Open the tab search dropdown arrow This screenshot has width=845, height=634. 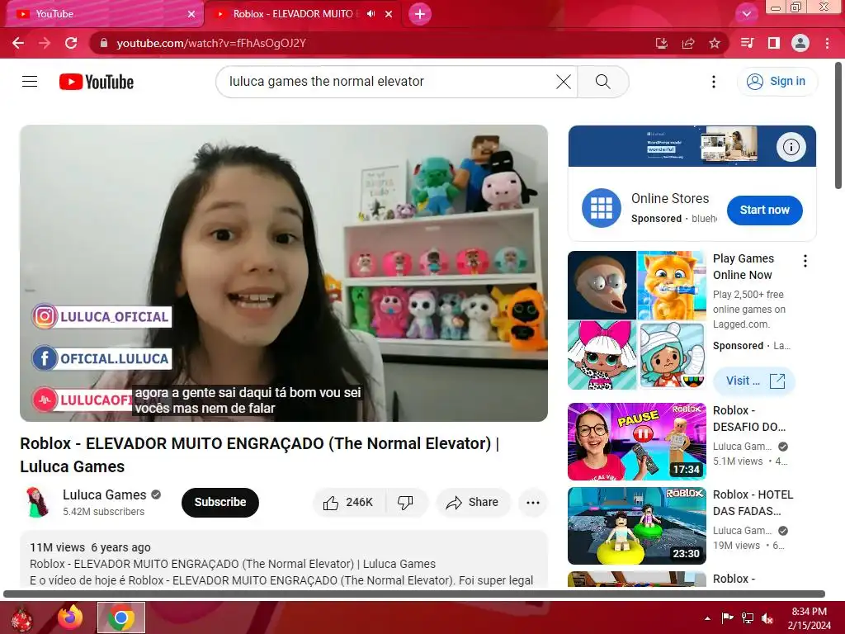[746, 14]
